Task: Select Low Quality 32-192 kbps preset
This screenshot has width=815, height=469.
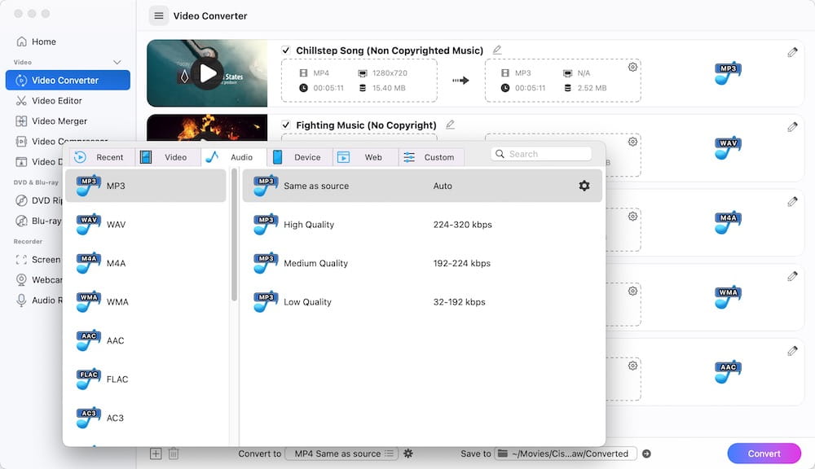Action: click(422, 302)
